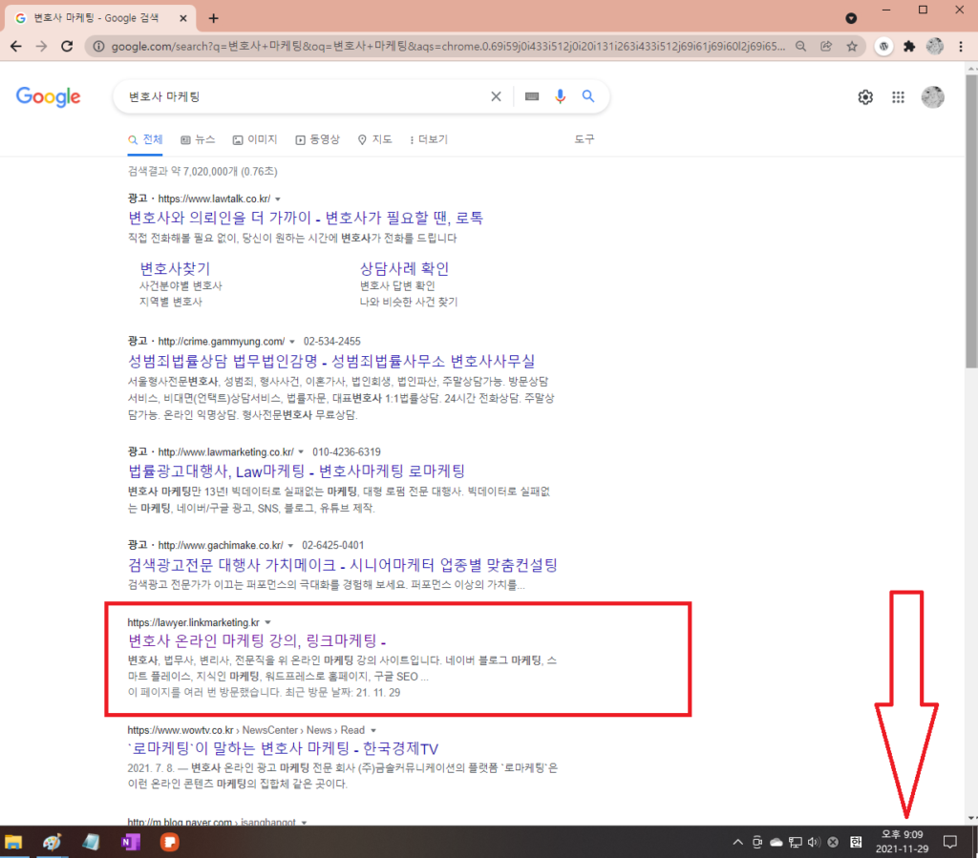
Task: Open PowerPoint from the taskbar
Action: tap(170, 841)
